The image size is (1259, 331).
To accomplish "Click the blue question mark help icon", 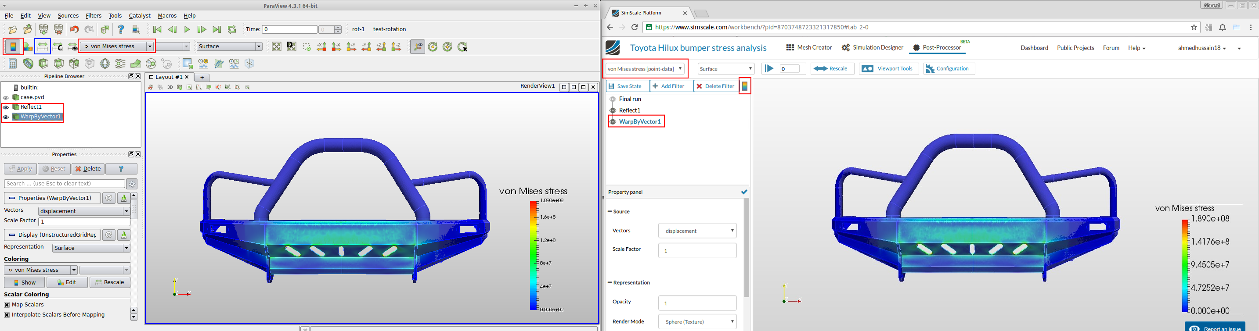I will (x=121, y=30).
